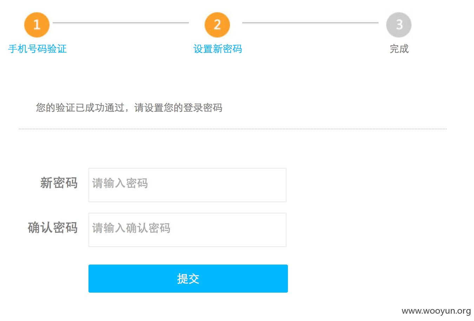The image size is (474, 321).
Task: Click the 请输入确认密码 placeholder text
Action: (x=131, y=228)
